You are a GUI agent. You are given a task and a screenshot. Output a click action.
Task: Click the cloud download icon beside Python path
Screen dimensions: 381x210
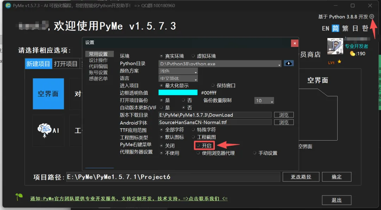(289, 63)
